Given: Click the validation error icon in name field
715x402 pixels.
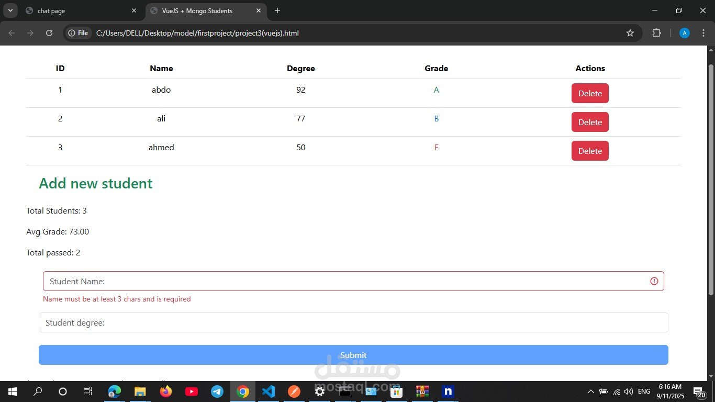Looking at the screenshot, I should pos(654,281).
